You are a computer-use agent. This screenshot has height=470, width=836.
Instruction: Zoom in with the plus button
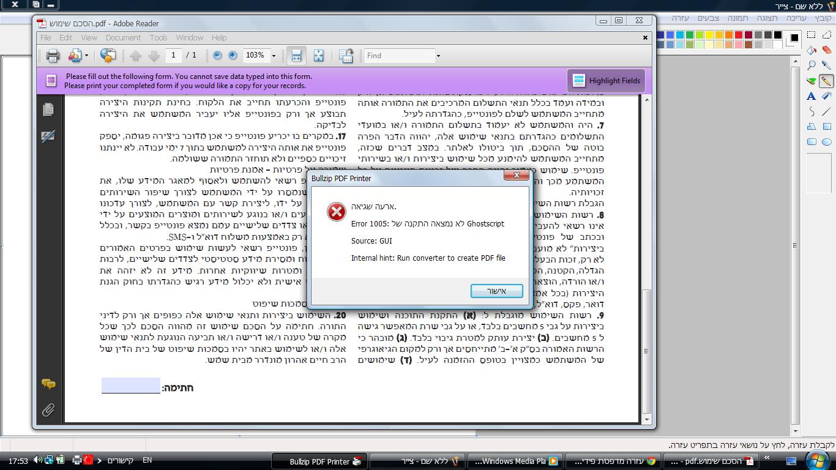pyautogui.click(x=233, y=55)
